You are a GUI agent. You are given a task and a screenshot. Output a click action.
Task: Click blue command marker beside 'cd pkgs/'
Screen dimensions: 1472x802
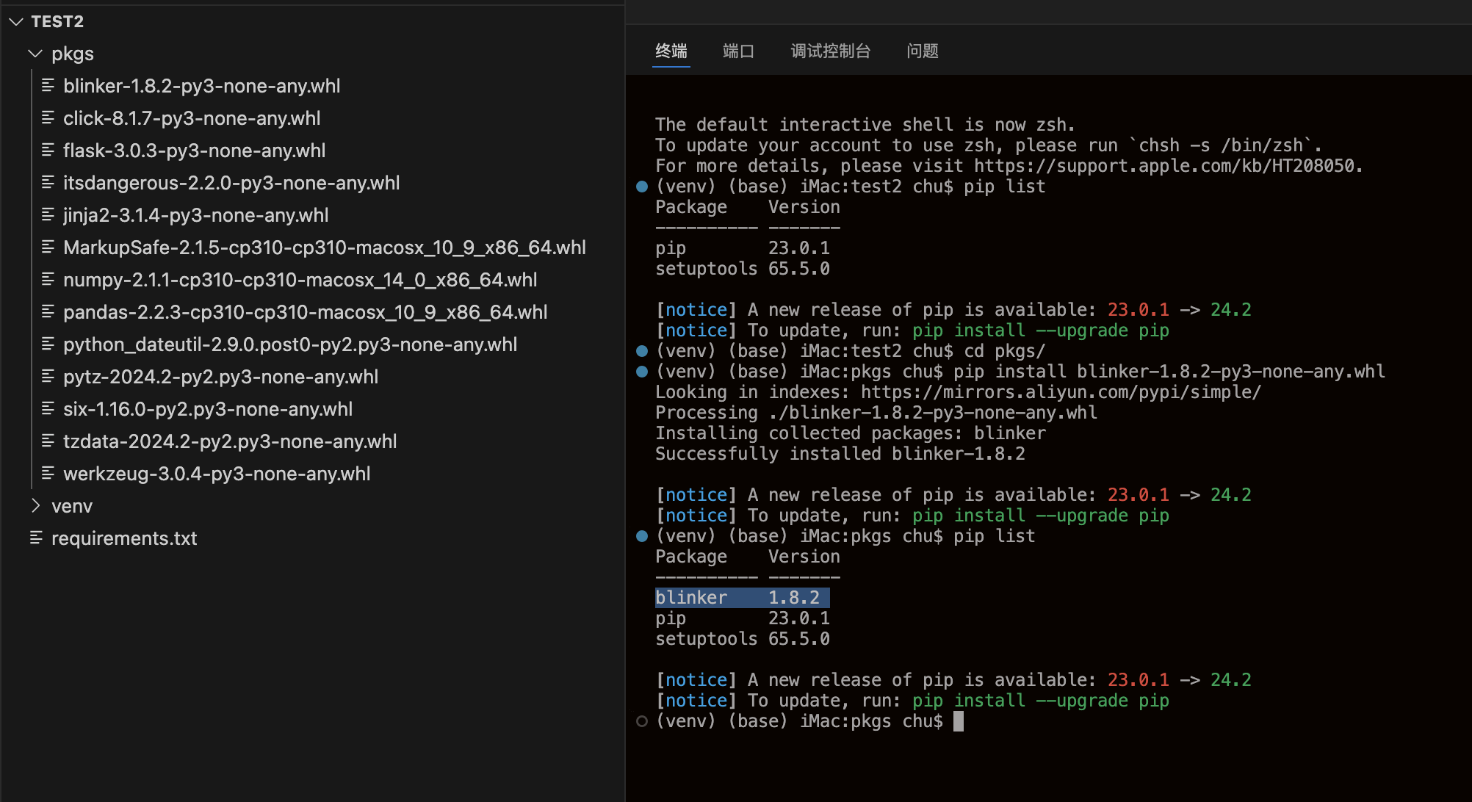click(x=642, y=351)
